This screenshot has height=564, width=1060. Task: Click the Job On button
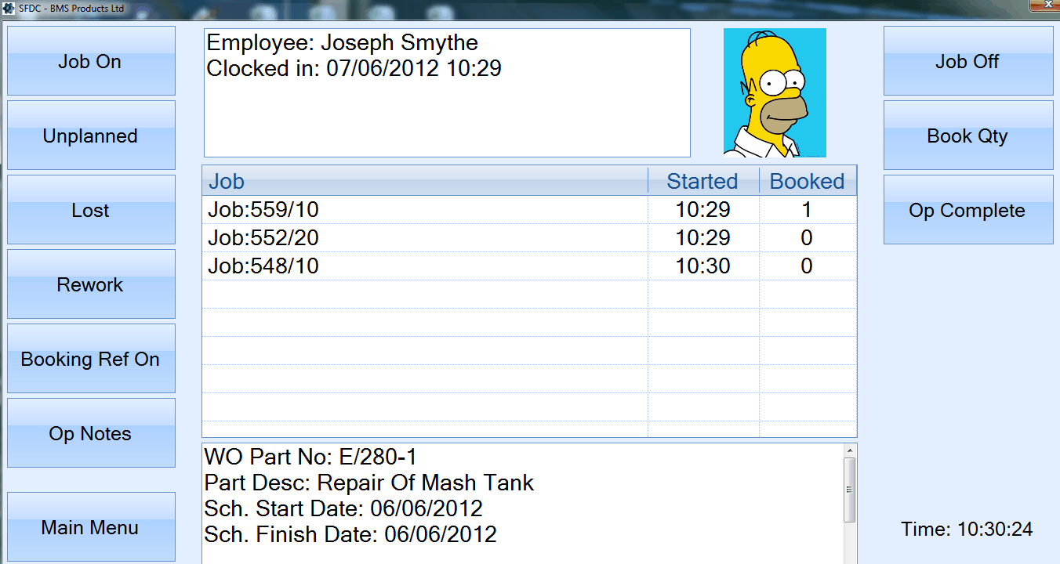[91, 61]
